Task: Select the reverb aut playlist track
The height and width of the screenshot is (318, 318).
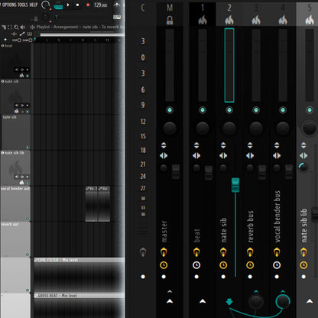Action: tap(15, 239)
